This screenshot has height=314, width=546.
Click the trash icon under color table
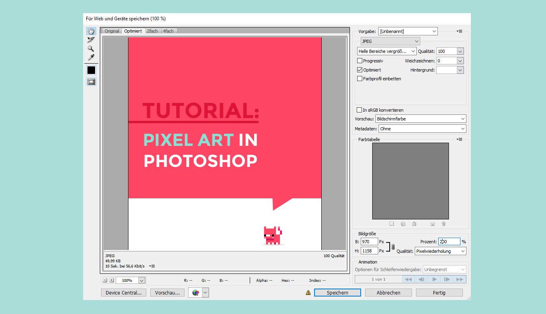pos(443,224)
